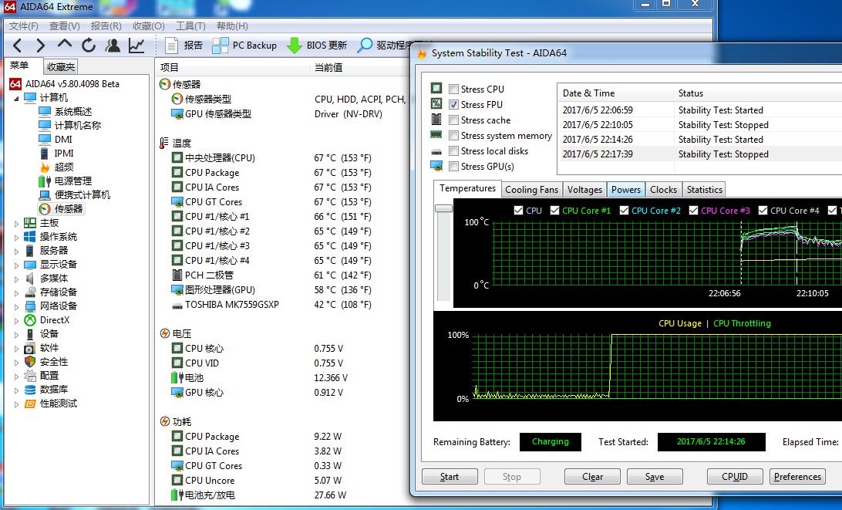
Task: Go up one level with Up arrow
Action: pyautogui.click(x=65, y=46)
